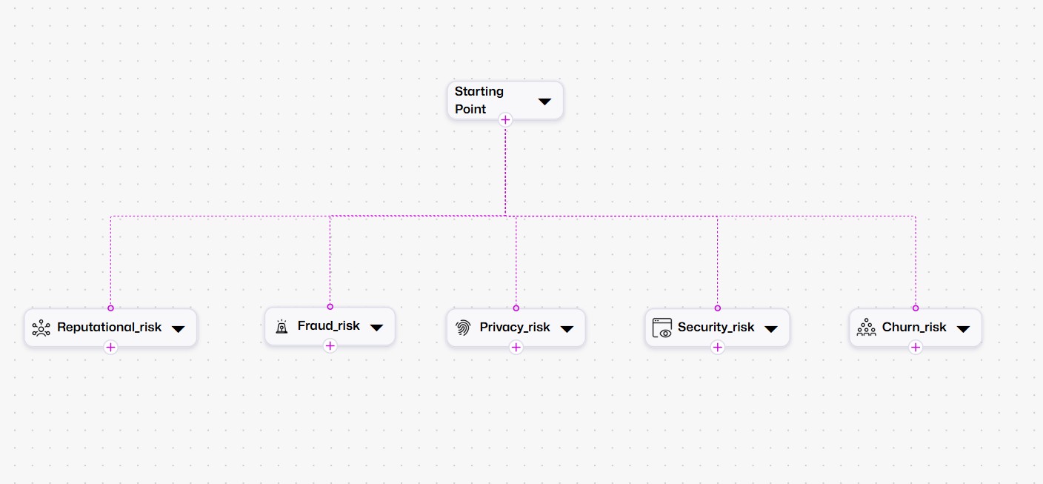
Task: Click the connector dot above Churn_risk
Action: (916, 308)
